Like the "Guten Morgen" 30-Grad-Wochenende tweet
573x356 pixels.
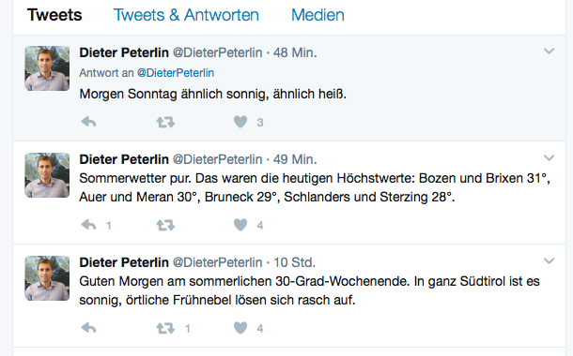240,328
